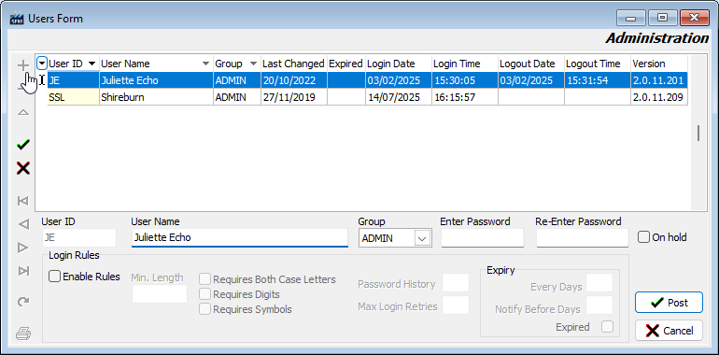Viewport: 719px width, 355px height.
Task: Post edits with green checkmark icon in sidebar
Action: (23, 145)
